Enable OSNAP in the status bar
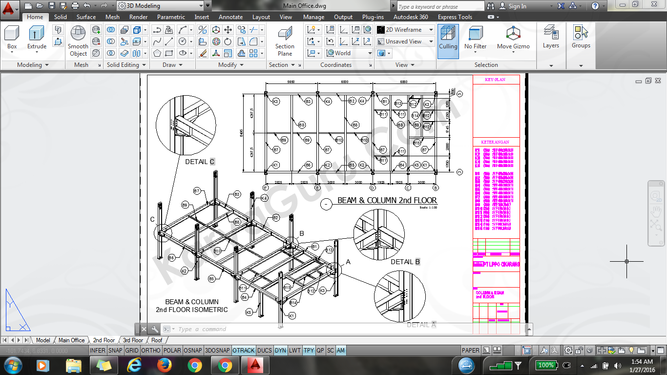The height and width of the screenshot is (375, 667). pyautogui.click(x=193, y=351)
